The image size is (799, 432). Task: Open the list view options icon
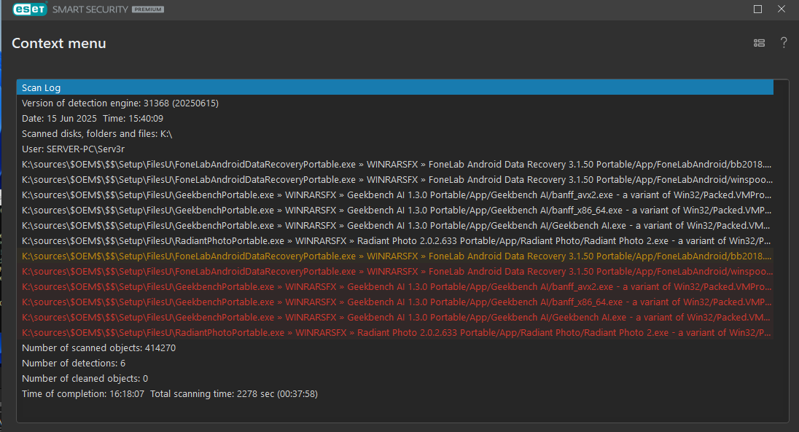click(759, 43)
